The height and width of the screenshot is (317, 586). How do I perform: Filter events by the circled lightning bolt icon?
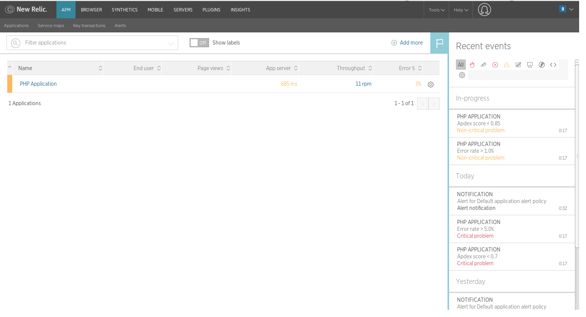pyautogui.click(x=542, y=65)
